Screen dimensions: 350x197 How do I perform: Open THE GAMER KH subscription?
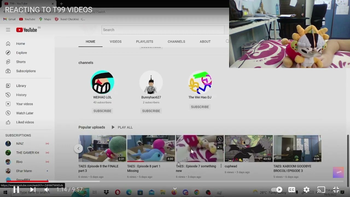(x=27, y=153)
